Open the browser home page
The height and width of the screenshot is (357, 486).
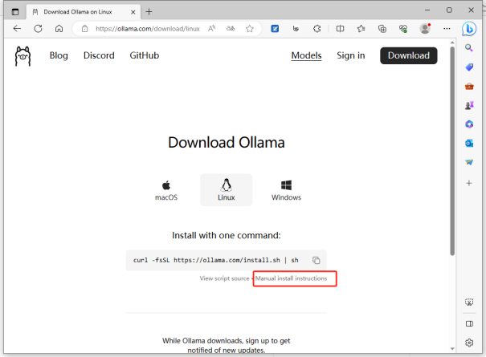[x=59, y=29]
